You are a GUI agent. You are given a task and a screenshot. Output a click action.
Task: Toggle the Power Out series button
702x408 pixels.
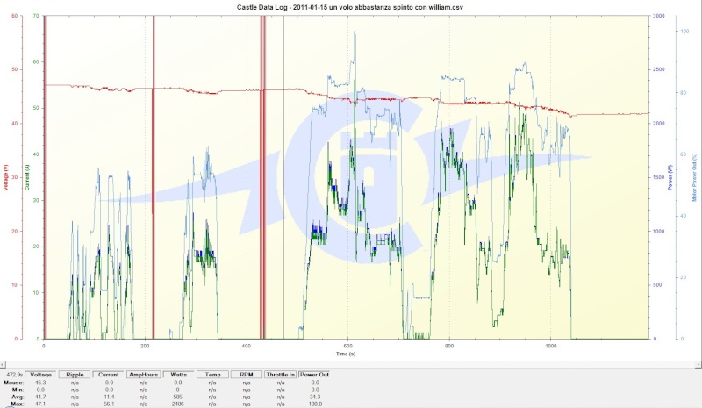(x=314, y=375)
